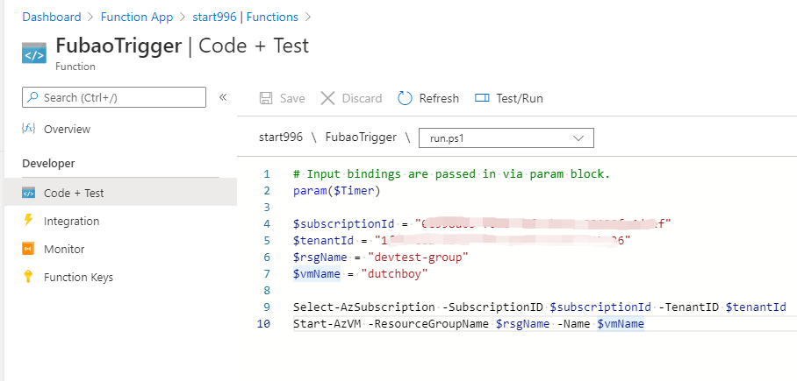Click the param($Timer) code line

click(x=336, y=191)
